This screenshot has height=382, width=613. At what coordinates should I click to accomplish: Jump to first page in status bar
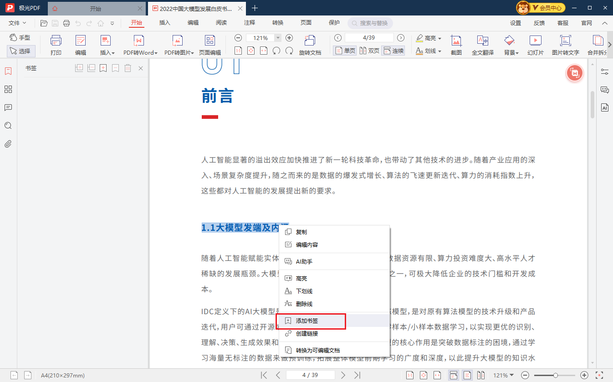264,375
